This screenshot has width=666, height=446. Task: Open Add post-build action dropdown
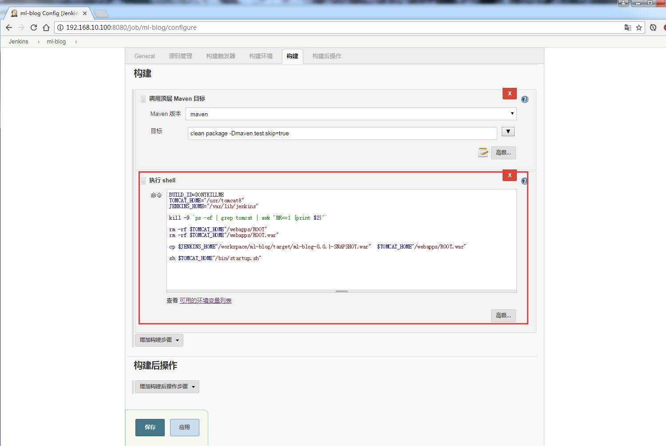pyautogui.click(x=167, y=387)
